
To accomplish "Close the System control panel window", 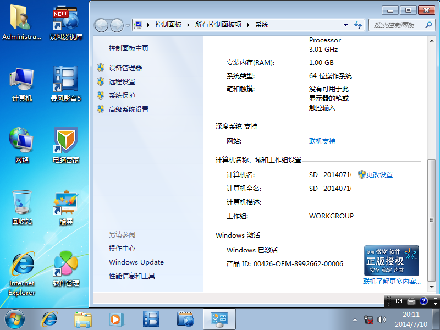I will 426,10.
